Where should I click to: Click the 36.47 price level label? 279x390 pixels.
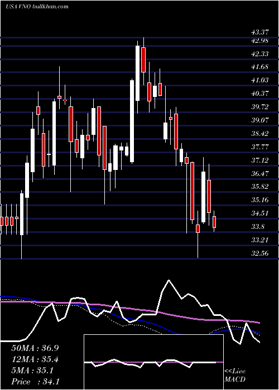[x=260, y=173]
